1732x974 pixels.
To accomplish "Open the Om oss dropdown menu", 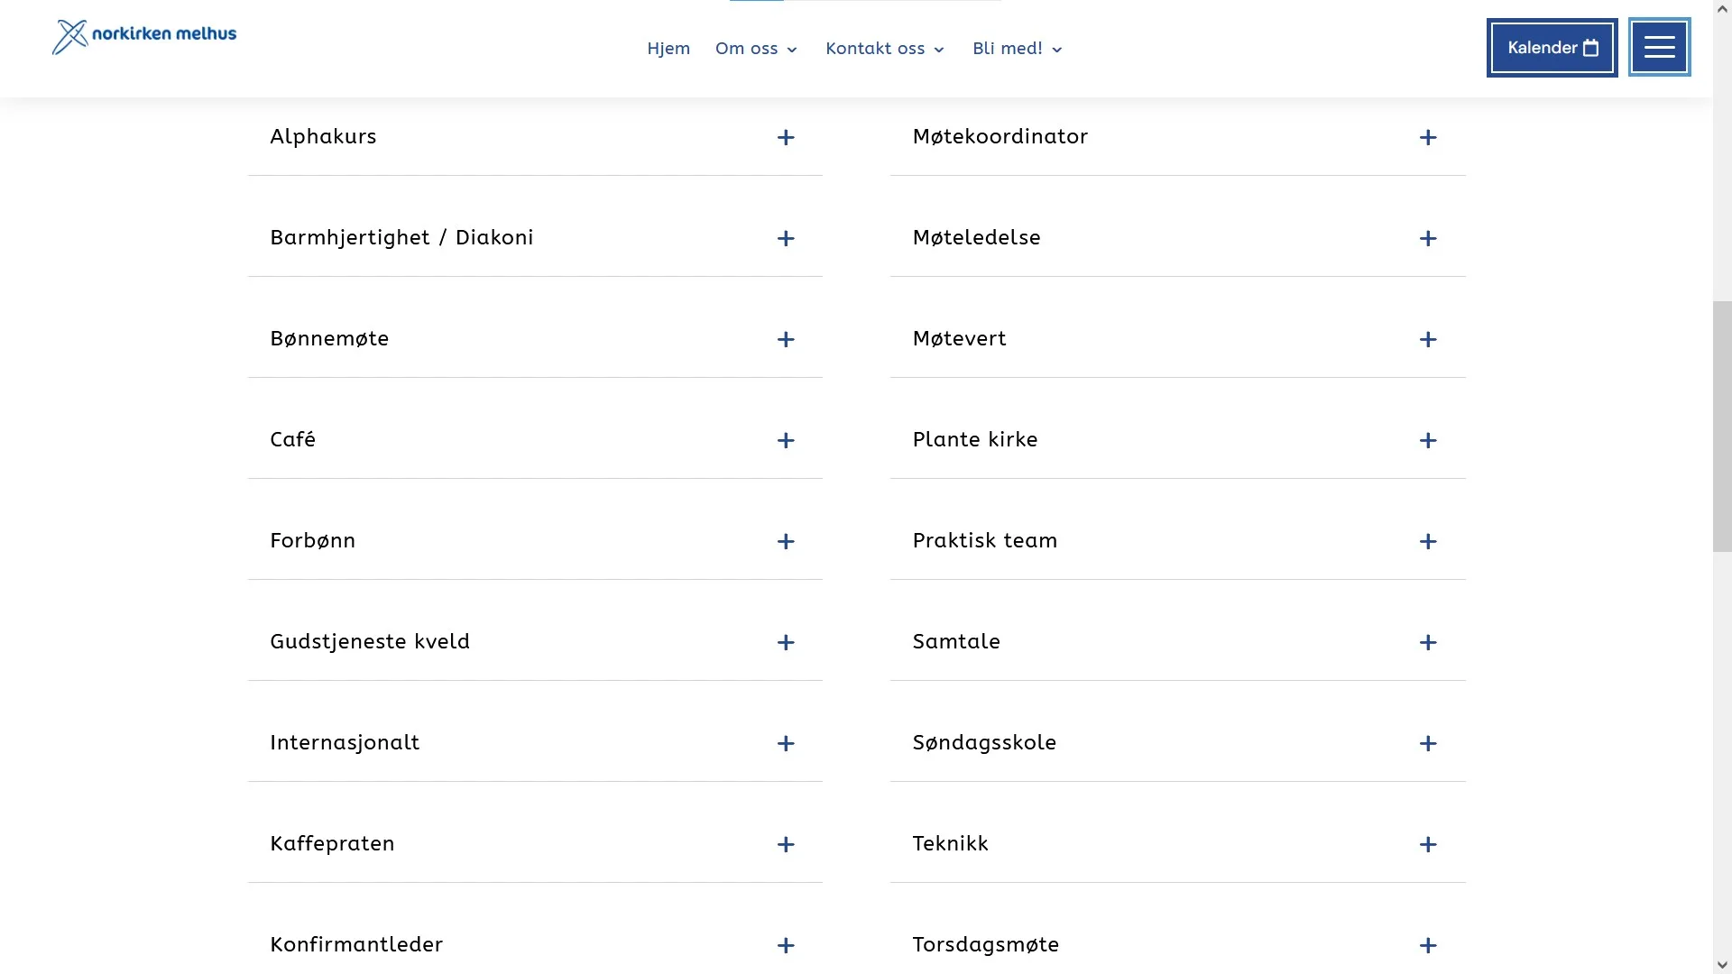I will 756,49.
